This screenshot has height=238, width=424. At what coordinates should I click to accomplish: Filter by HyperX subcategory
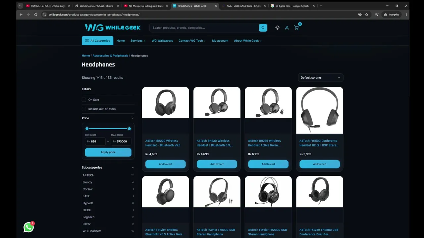[x=88, y=203]
